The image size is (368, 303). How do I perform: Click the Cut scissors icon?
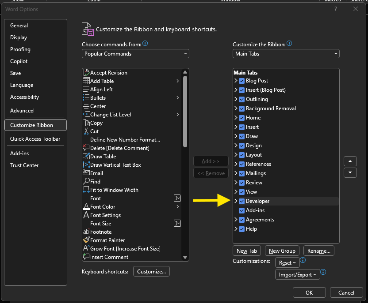click(x=86, y=131)
